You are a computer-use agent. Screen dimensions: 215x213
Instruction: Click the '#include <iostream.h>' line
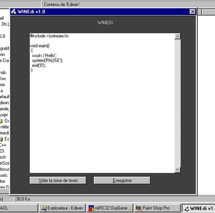click(49, 36)
